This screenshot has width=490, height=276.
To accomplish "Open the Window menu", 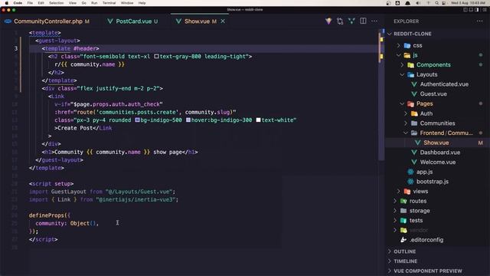I will 127,3.
